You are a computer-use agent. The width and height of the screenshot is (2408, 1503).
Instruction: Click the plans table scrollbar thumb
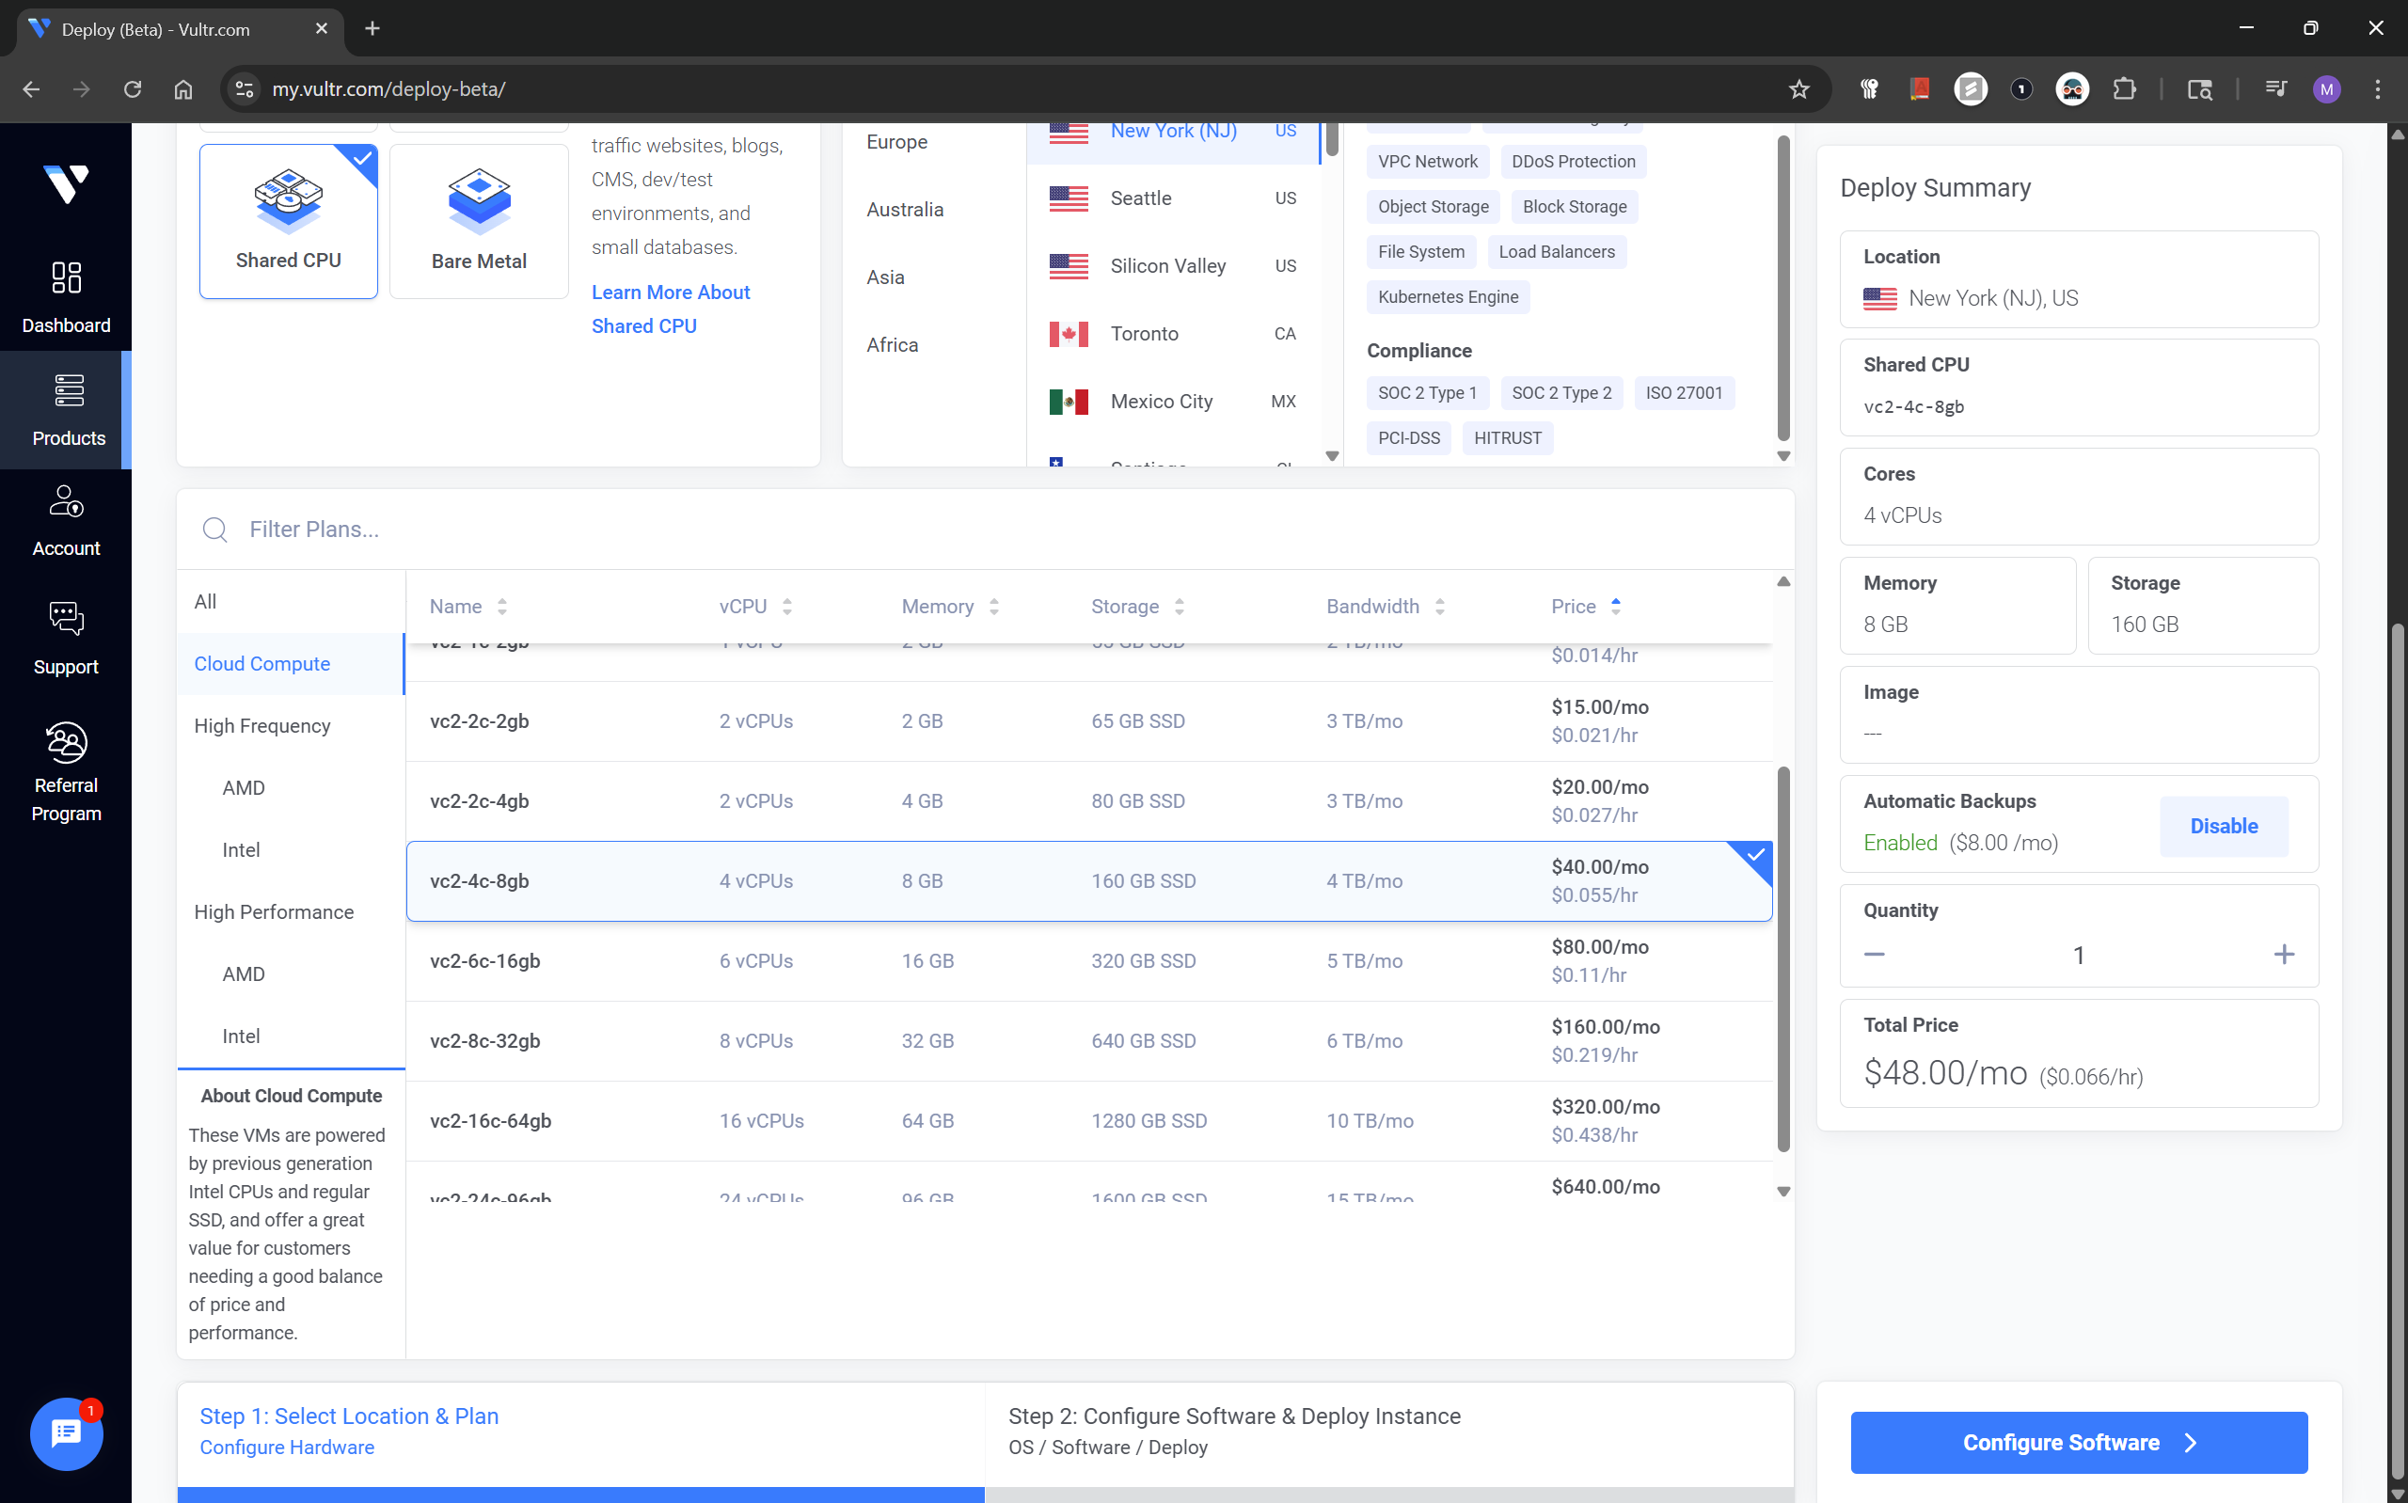(x=1783, y=958)
